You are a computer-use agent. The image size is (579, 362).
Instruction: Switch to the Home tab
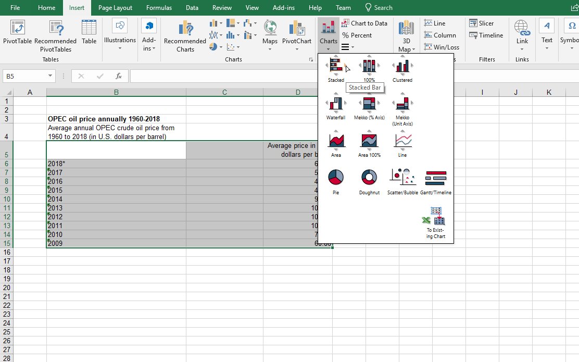46,7
